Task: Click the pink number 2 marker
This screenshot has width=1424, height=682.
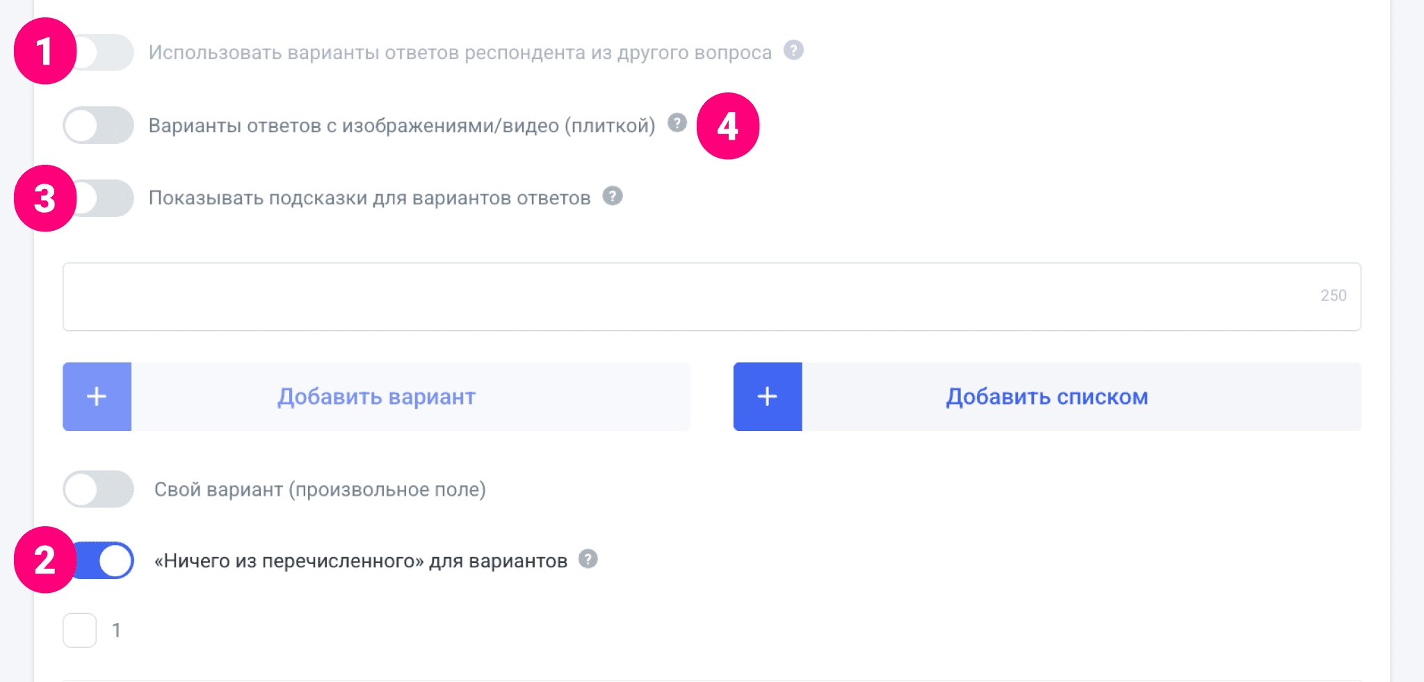Action: pyautogui.click(x=44, y=560)
